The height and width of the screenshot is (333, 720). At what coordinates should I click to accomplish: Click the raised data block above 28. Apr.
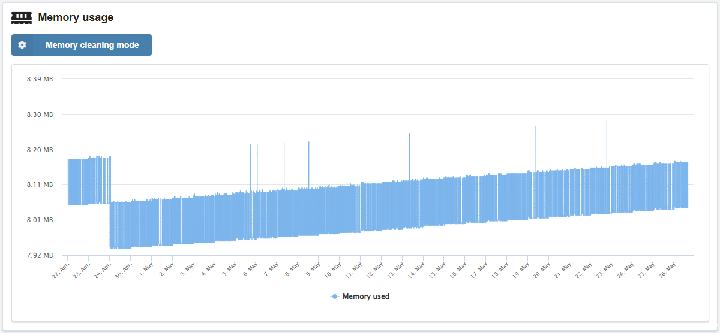click(x=89, y=181)
